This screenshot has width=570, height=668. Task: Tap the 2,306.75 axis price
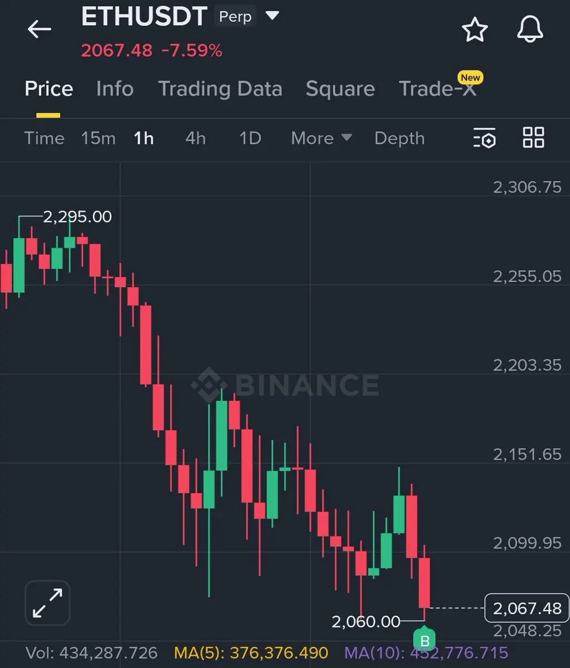528,187
